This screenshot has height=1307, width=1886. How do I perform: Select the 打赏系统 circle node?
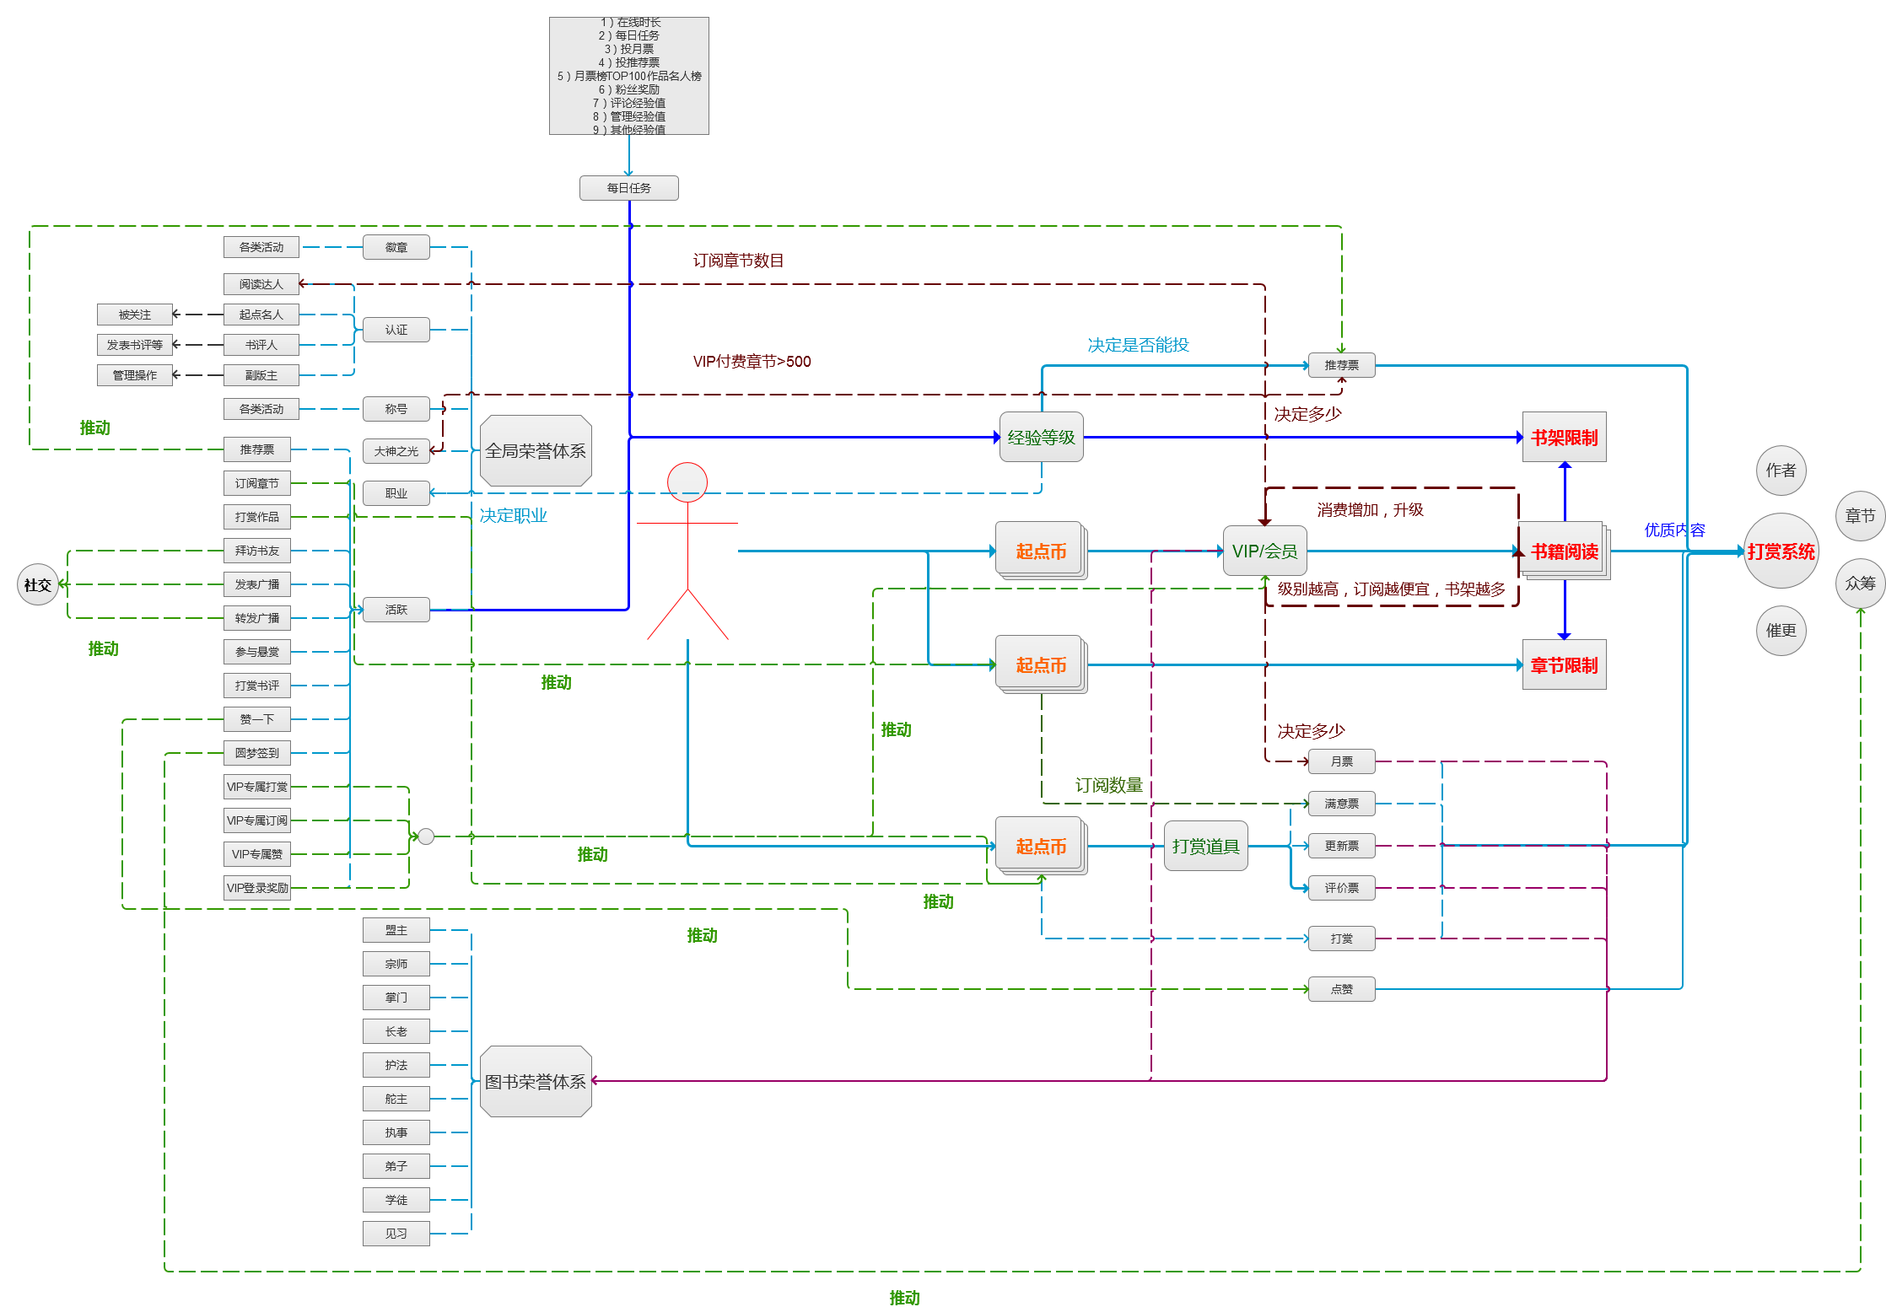(1780, 551)
